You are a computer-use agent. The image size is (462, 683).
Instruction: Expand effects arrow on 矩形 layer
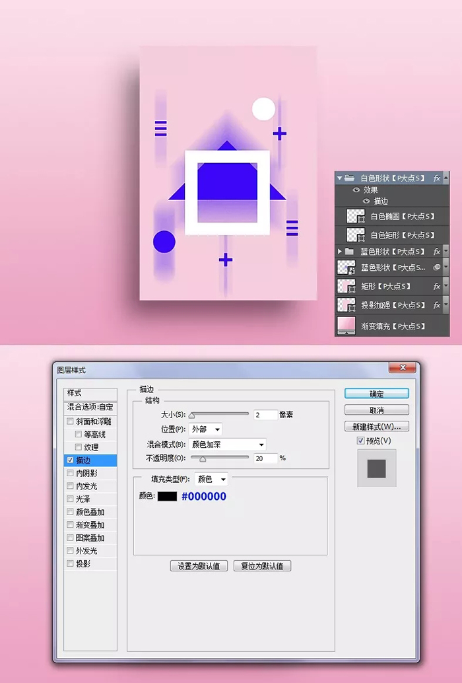[x=446, y=286]
